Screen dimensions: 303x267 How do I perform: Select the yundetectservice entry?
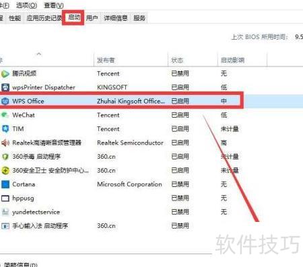point(36,212)
